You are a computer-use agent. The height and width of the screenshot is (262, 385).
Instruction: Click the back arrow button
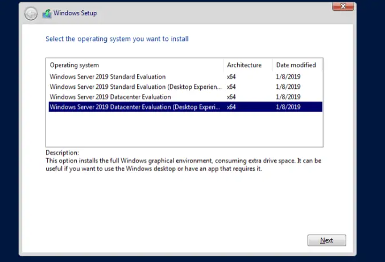click(x=31, y=14)
